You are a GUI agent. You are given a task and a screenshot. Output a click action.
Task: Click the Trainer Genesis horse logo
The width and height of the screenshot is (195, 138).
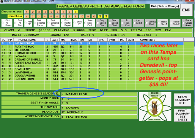[x=155, y=106]
